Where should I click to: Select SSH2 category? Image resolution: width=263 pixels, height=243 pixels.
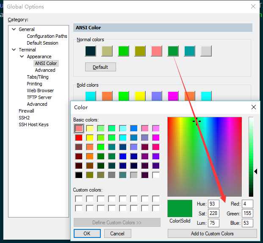[24, 118]
